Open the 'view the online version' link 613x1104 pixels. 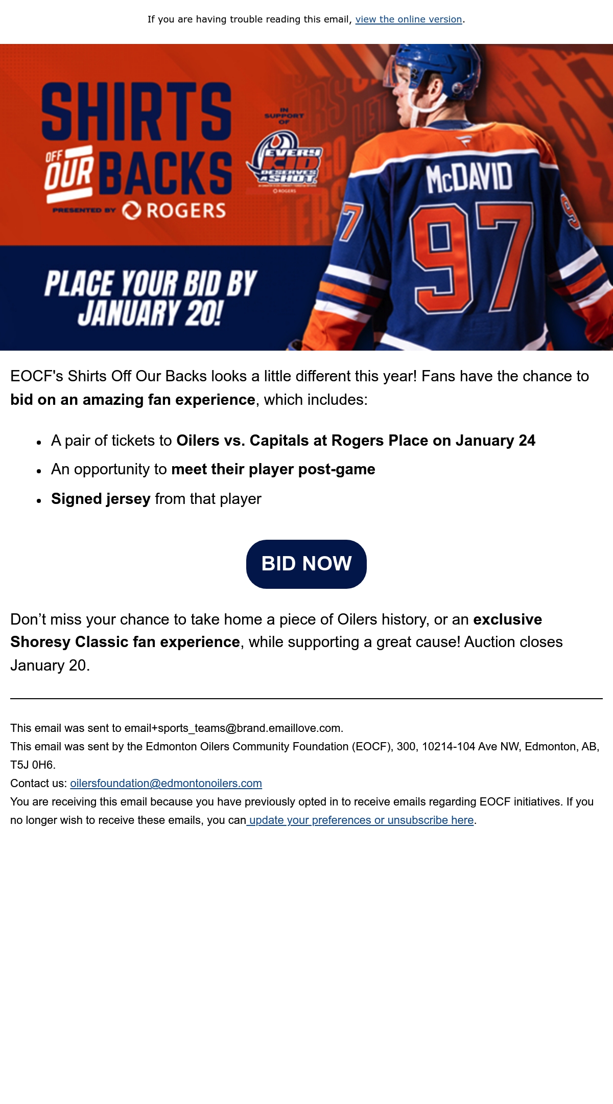[x=409, y=19]
